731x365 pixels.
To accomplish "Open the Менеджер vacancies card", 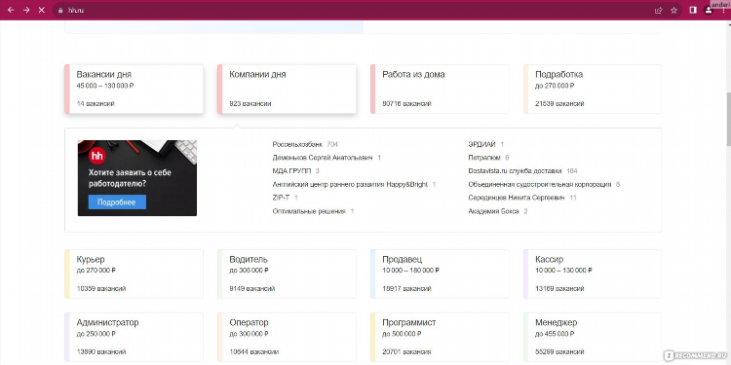I will (x=593, y=337).
